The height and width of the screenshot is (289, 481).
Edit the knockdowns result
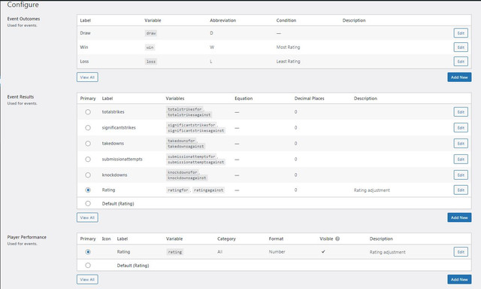pyautogui.click(x=461, y=175)
